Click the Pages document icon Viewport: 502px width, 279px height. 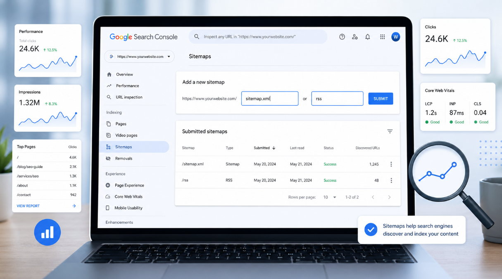tap(108, 124)
